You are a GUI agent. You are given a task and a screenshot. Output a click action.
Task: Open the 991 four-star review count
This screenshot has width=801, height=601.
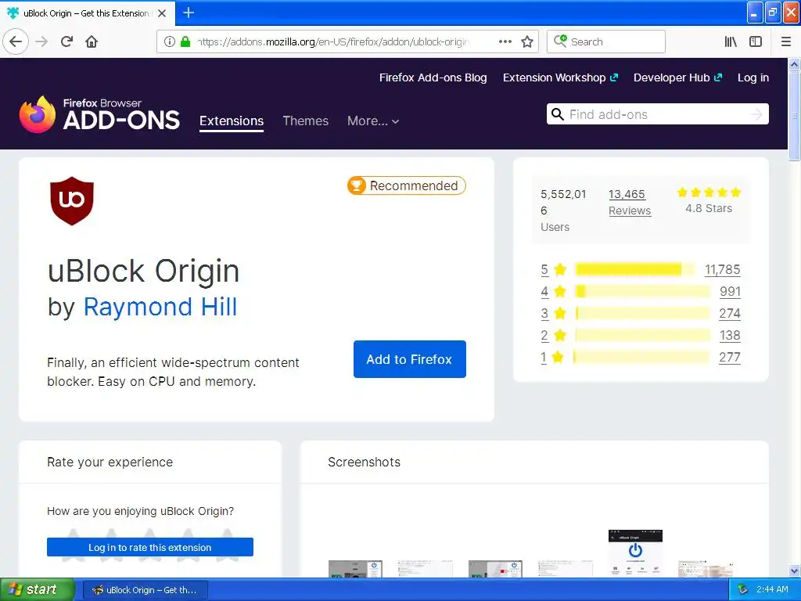pyautogui.click(x=730, y=291)
